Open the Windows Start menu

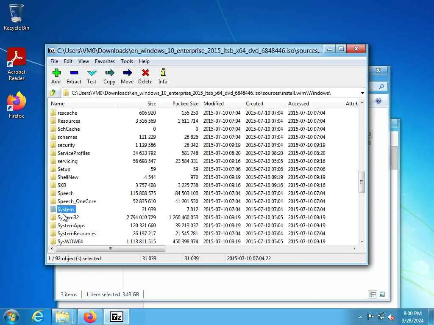click(11, 317)
